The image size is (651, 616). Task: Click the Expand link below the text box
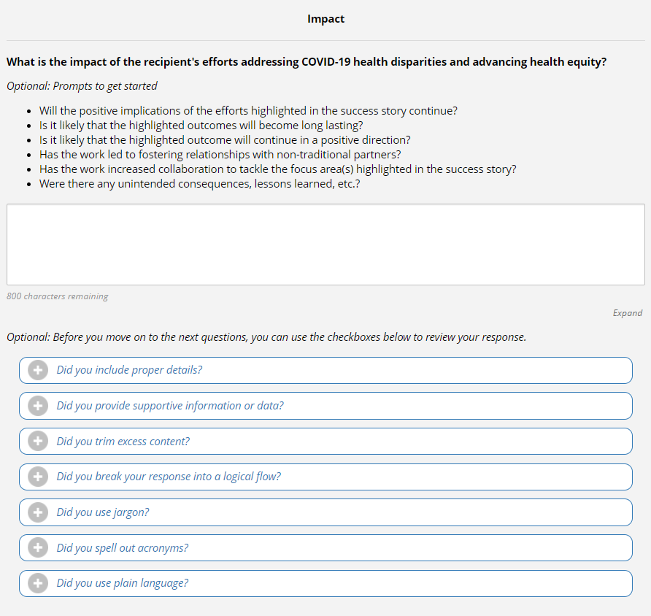coord(627,313)
